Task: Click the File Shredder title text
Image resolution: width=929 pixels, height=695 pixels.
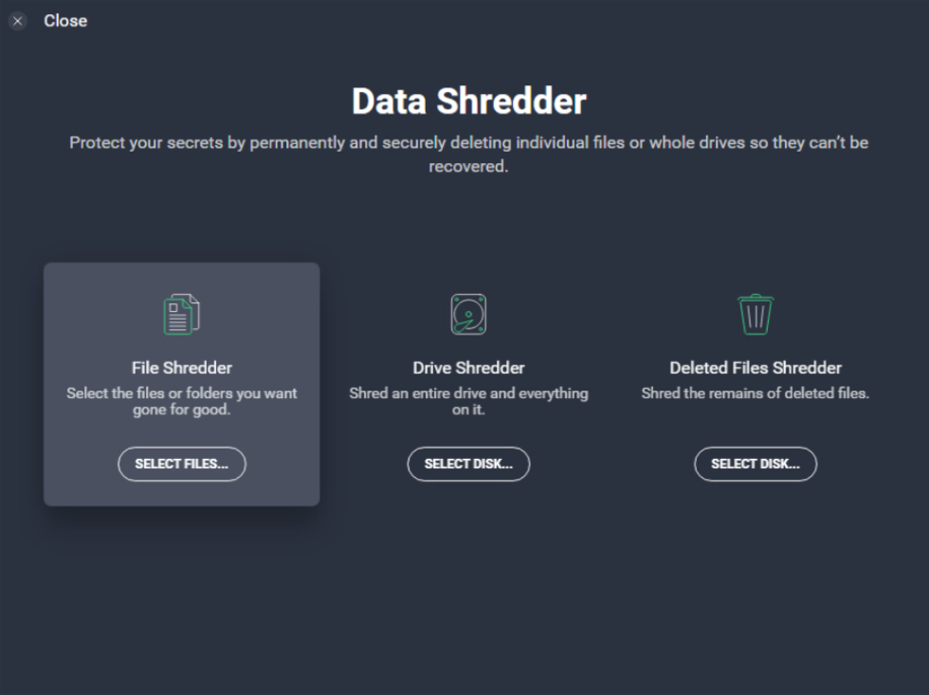Action: coord(181,368)
